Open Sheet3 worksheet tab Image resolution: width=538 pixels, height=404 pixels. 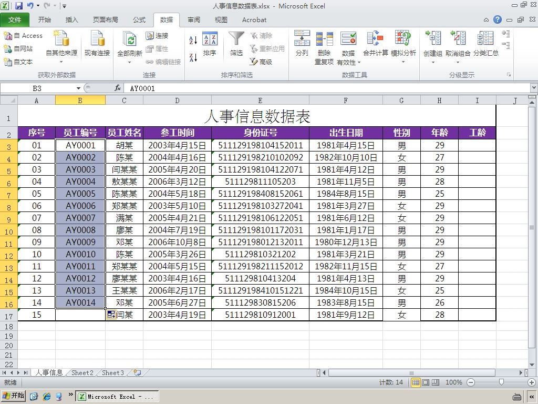[x=113, y=373]
